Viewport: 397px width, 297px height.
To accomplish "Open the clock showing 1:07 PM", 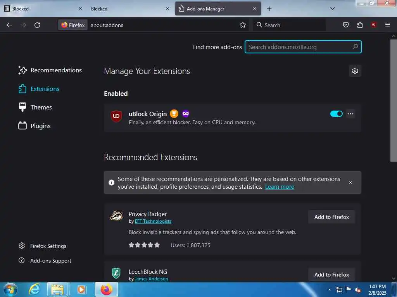I will [x=377, y=290].
